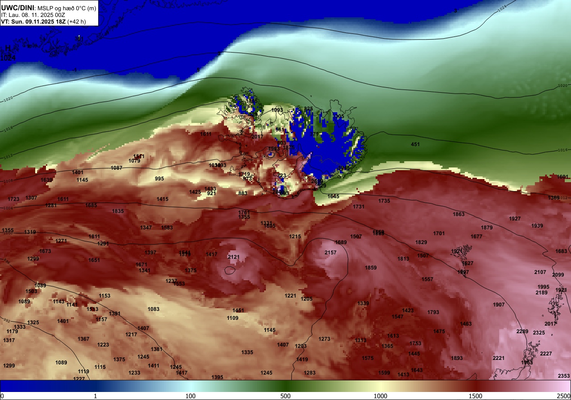Click the 1325 height value
Image resolution: width=571 pixels, height=400 pixels.
[33, 322]
